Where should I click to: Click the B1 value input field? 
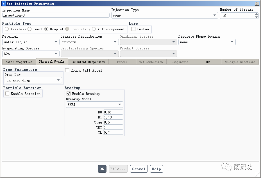pos(113,117)
